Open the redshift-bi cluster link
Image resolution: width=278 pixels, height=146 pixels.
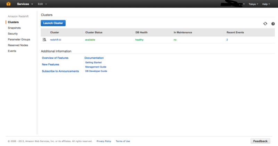(56, 40)
